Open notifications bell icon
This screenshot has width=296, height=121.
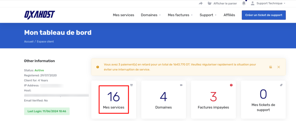[x=244, y=3]
